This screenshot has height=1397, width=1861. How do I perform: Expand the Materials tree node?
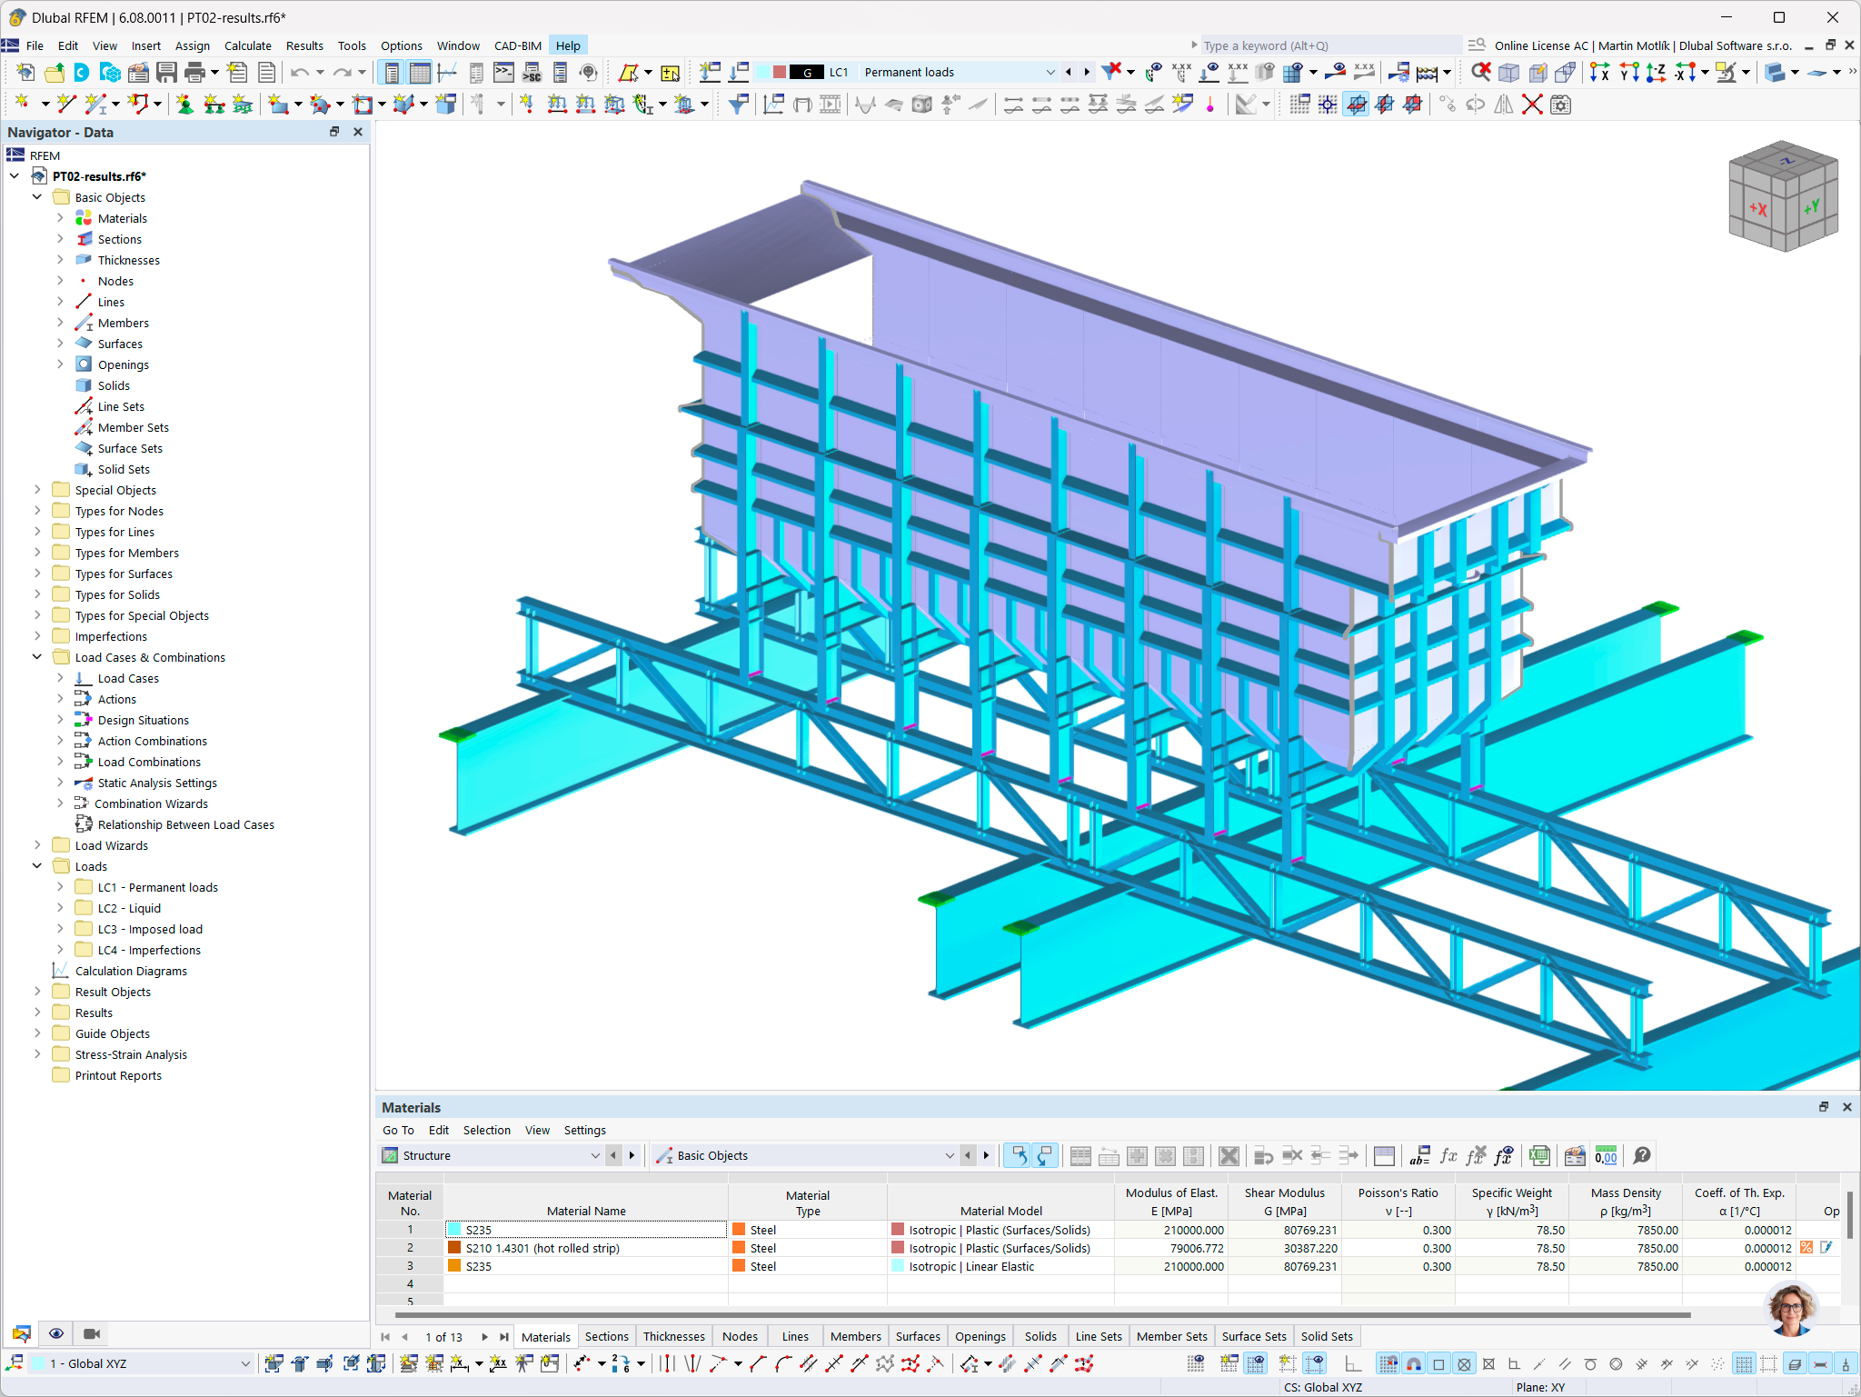click(x=60, y=218)
